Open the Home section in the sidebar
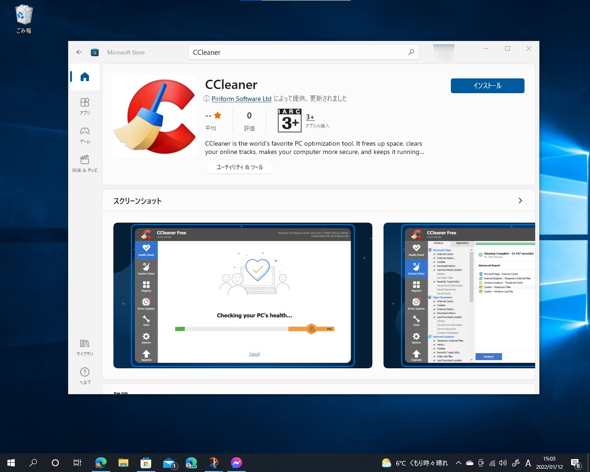The image size is (590, 472). pos(85,77)
